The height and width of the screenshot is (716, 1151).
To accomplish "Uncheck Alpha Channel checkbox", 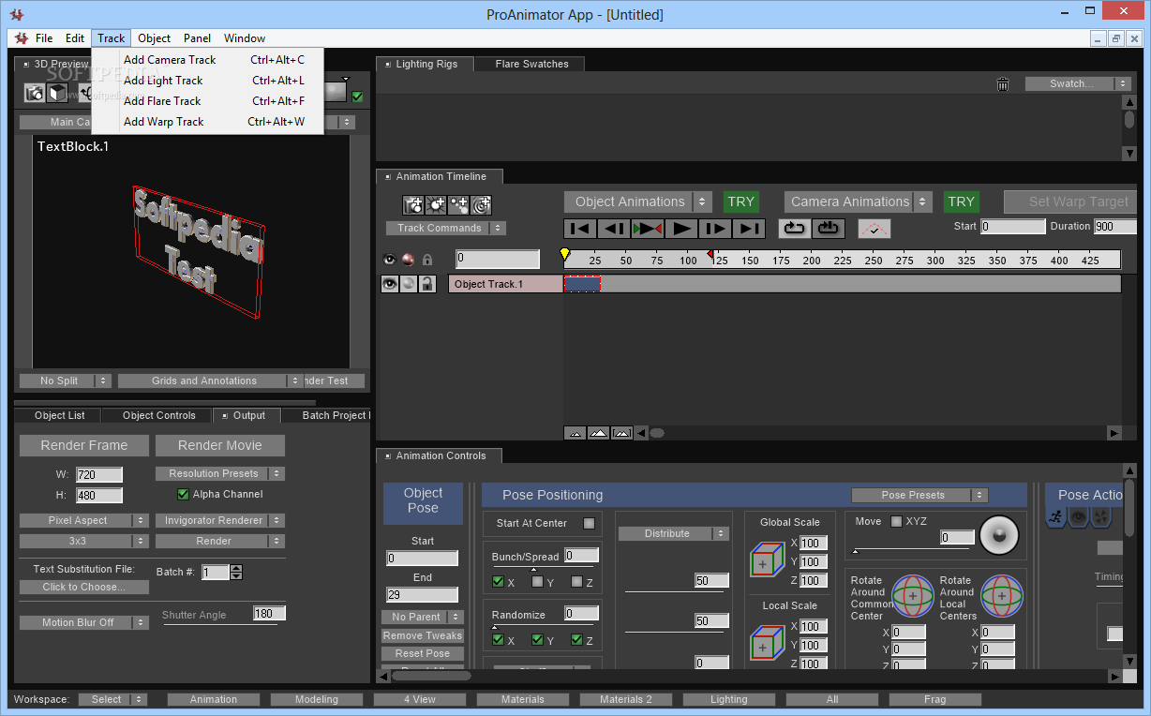I will click(x=183, y=494).
